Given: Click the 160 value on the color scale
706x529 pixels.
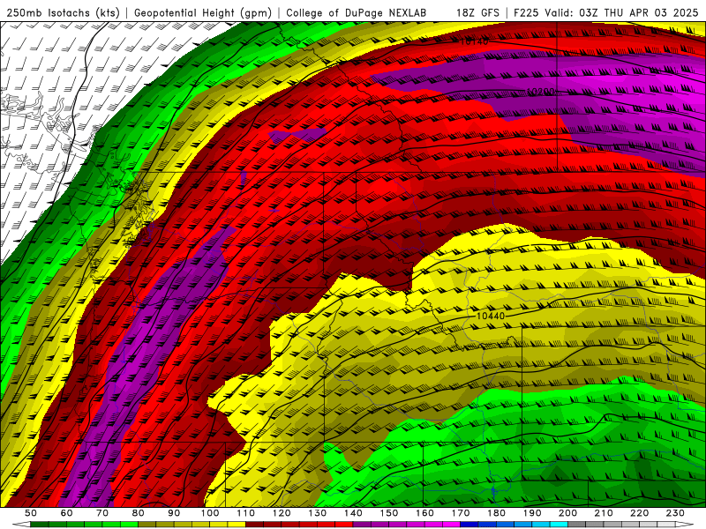Looking at the screenshot, I should (x=424, y=513).
